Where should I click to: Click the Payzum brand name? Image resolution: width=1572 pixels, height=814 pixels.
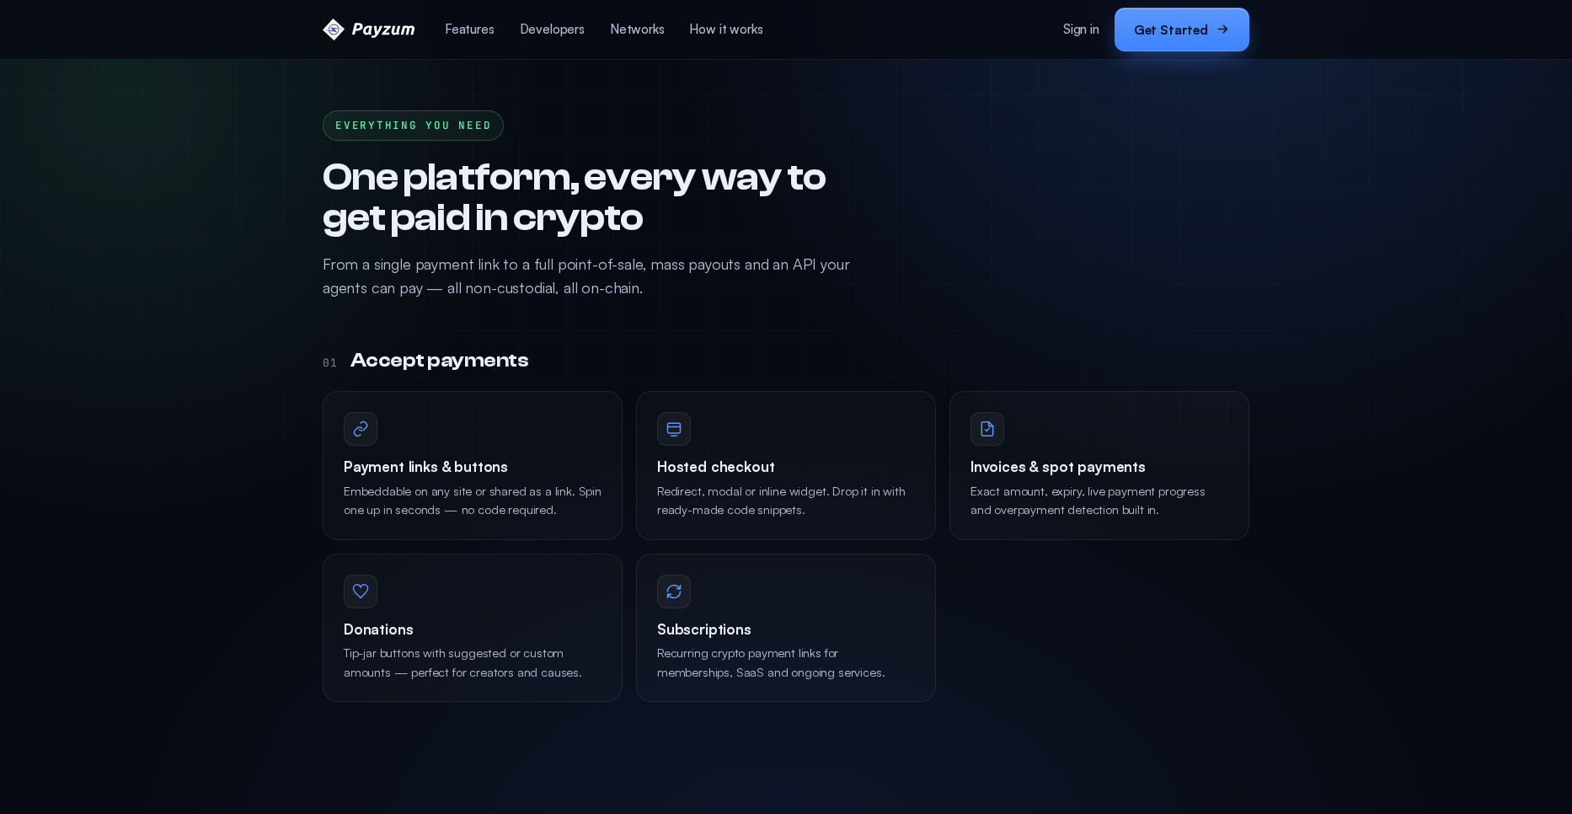[383, 29]
